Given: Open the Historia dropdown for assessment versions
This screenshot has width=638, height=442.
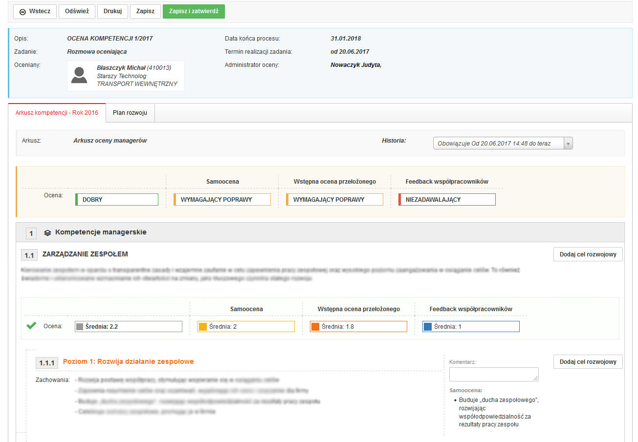Looking at the screenshot, I should point(567,143).
